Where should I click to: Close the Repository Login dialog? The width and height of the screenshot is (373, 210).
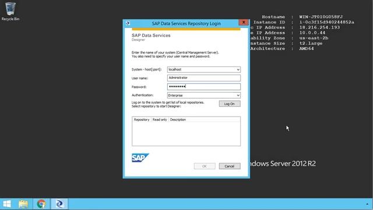point(244,22)
